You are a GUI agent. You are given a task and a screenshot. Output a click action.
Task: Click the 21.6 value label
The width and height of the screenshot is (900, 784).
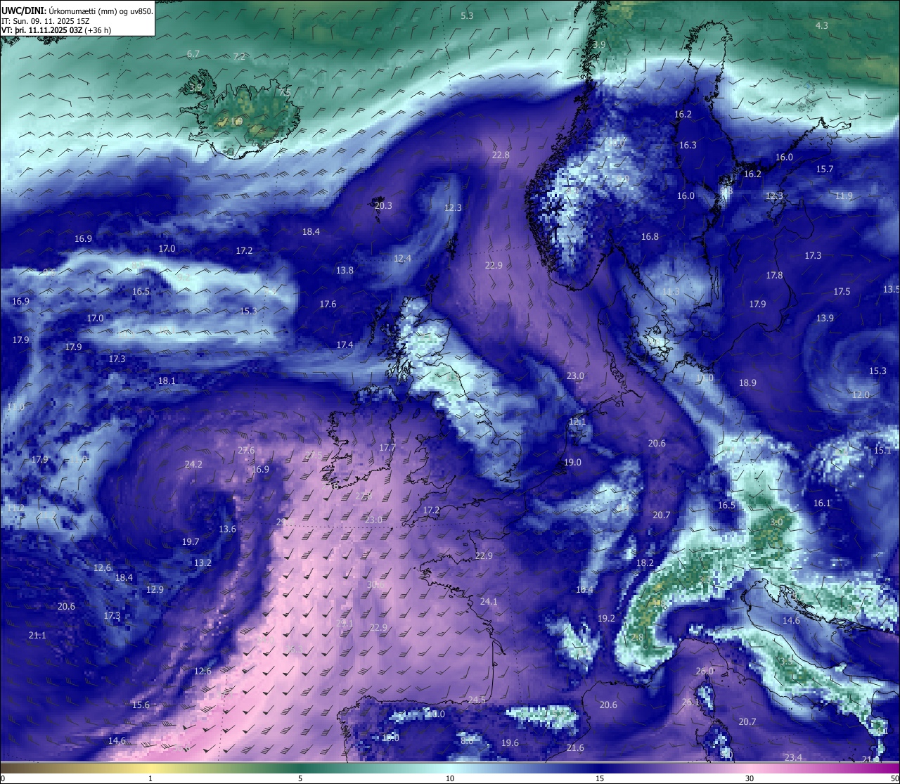click(575, 747)
